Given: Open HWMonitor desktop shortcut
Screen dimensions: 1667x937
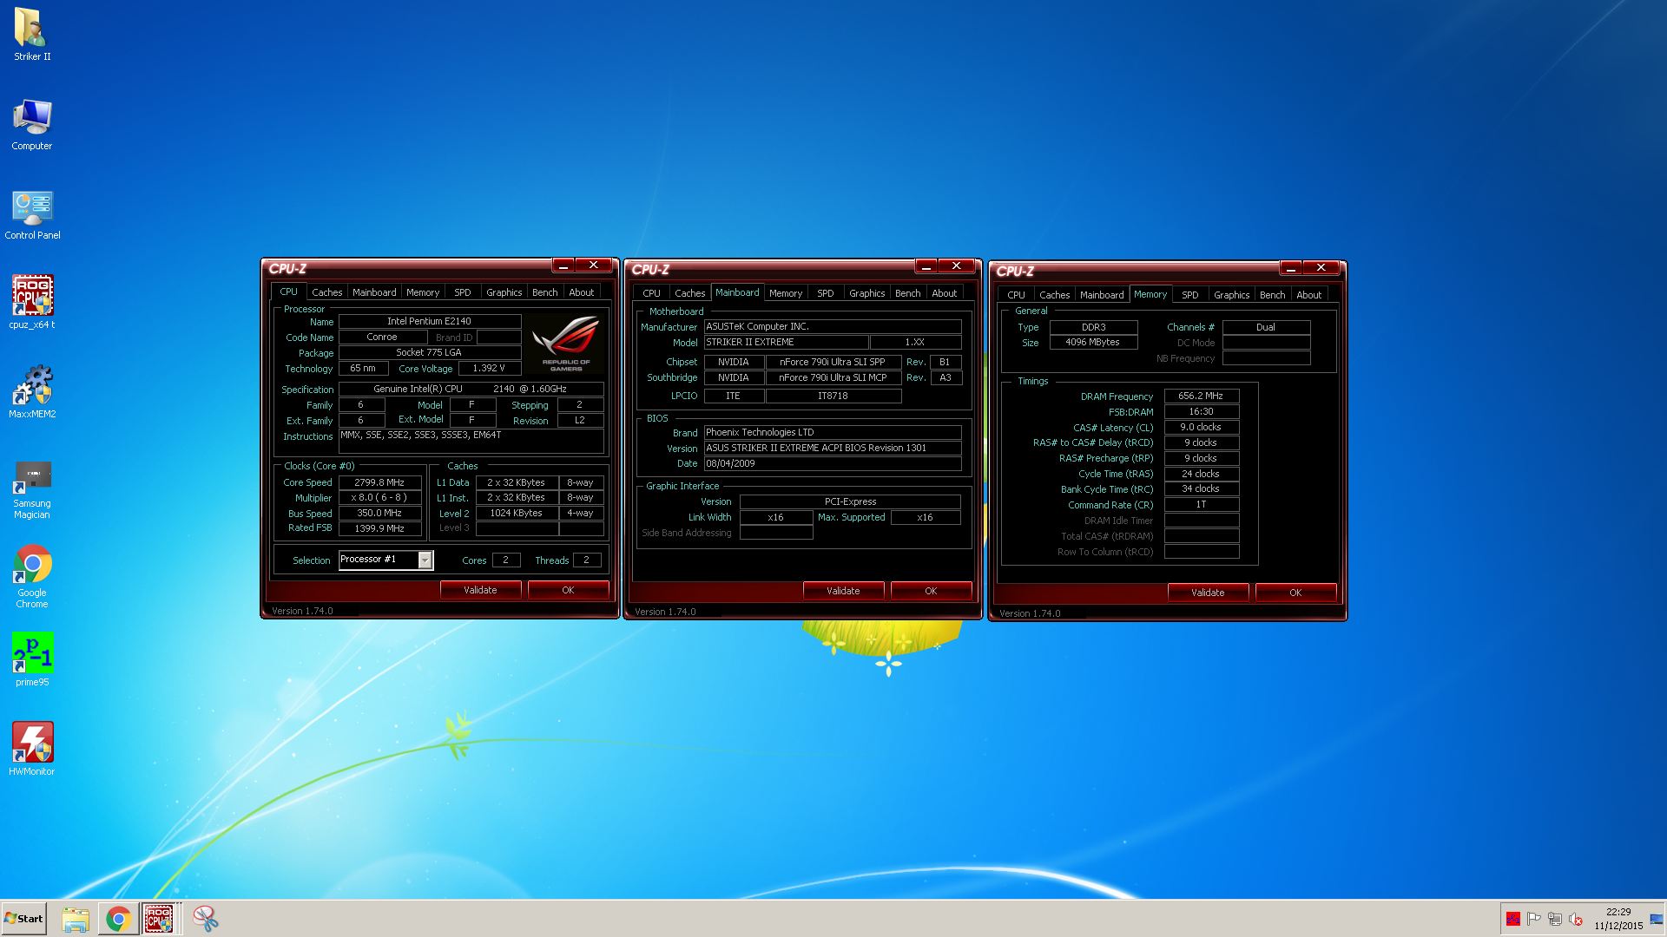Looking at the screenshot, I should pos(32,749).
